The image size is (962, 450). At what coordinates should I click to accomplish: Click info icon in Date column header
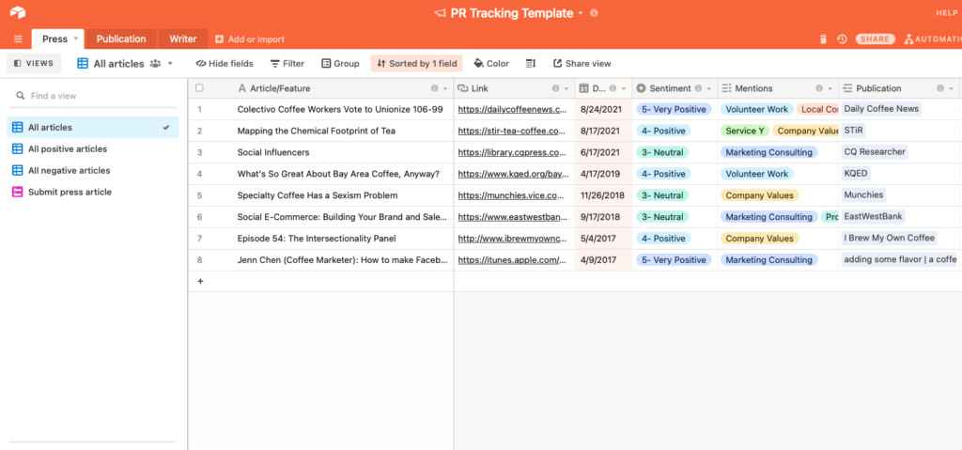(613, 88)
